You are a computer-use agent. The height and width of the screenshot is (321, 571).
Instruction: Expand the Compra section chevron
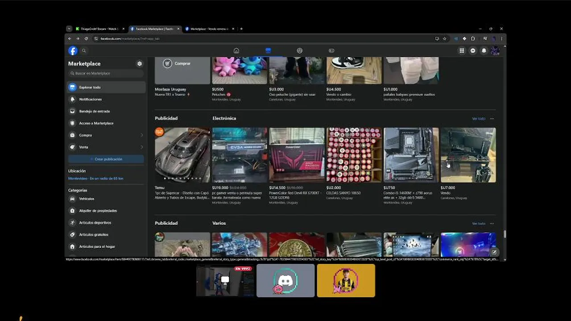142,135
